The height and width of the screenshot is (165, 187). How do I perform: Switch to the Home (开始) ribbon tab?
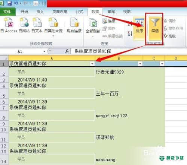(x=24, y=12)
